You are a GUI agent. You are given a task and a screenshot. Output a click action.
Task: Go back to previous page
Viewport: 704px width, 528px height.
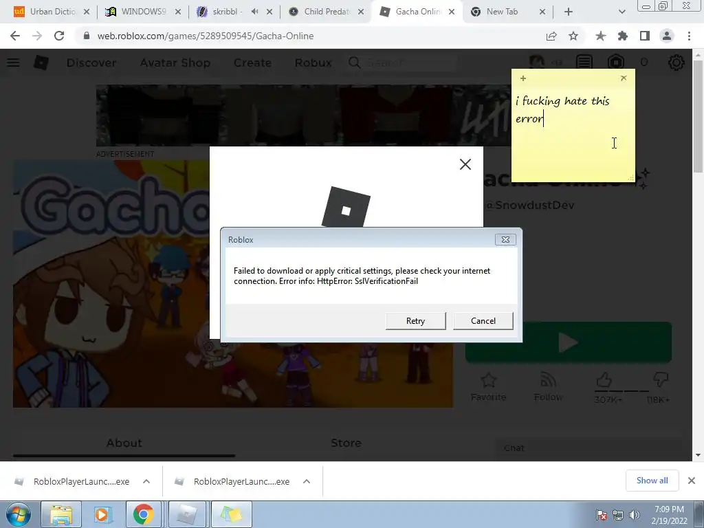click(15, 36)
